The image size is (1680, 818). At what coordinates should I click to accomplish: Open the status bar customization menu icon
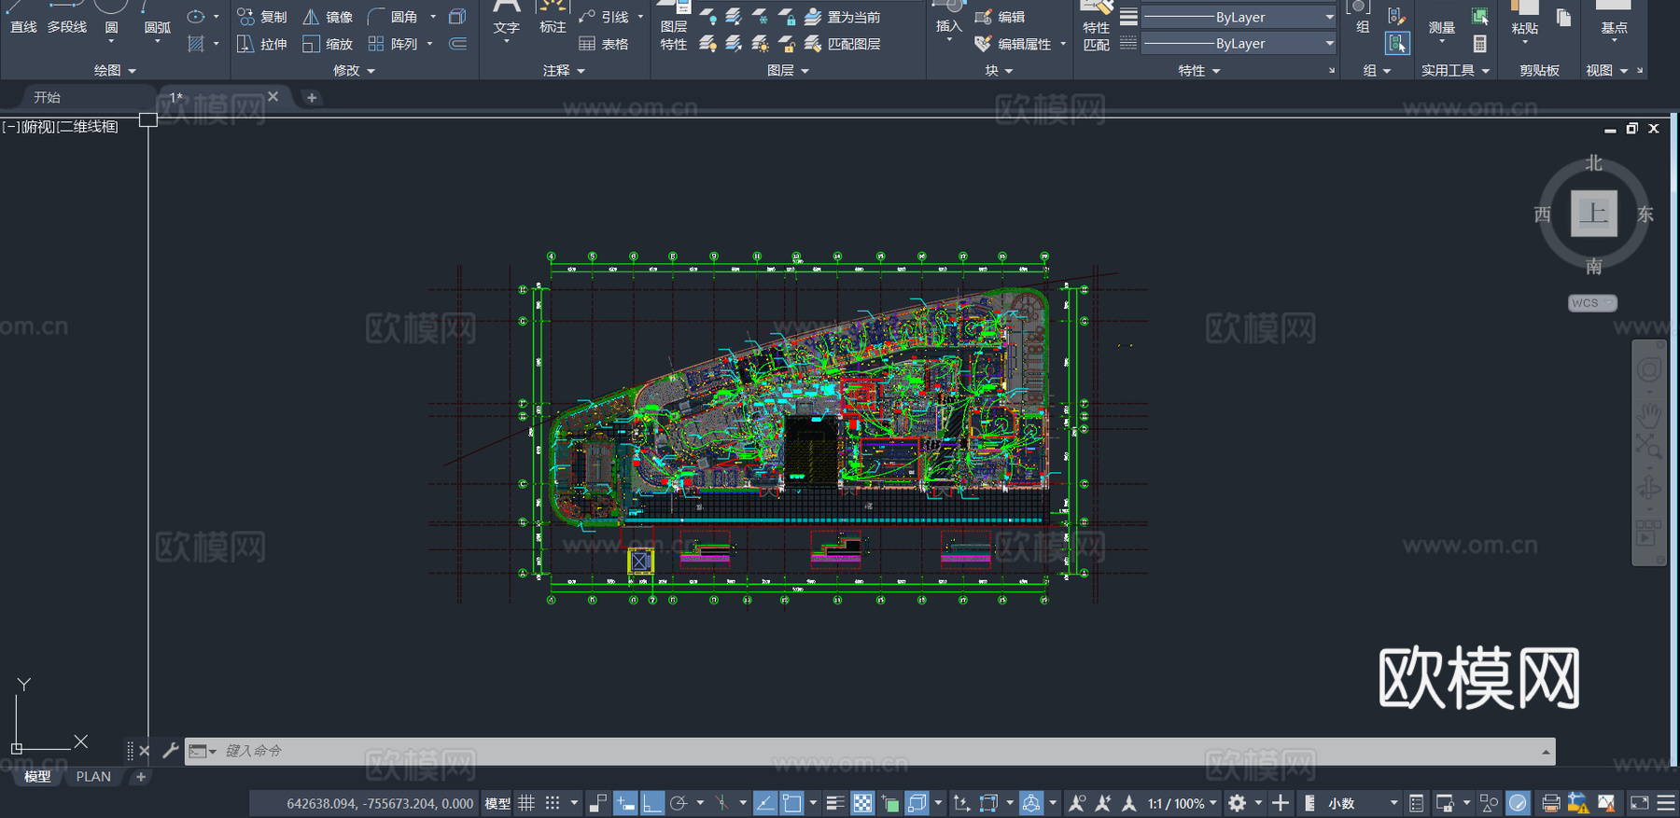click(x=1666, y=803)
